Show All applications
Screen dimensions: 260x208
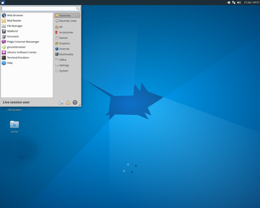pos(60,27)
